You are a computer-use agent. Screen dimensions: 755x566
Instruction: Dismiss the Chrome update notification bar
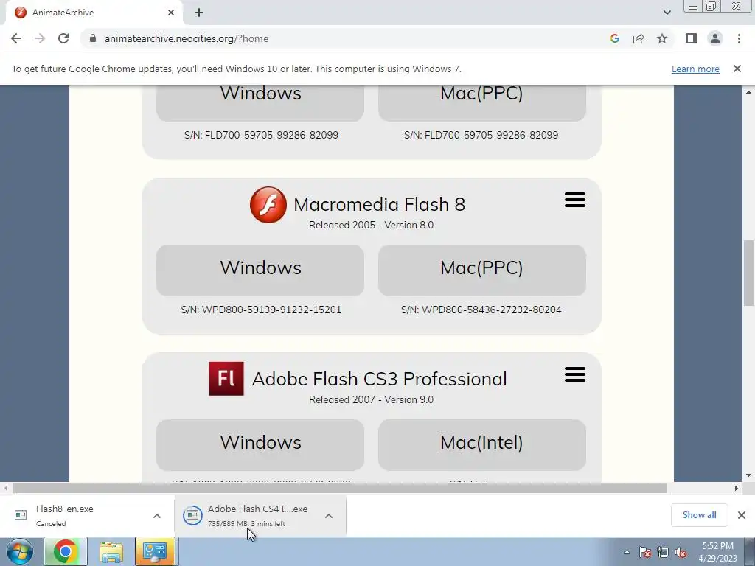737,69
